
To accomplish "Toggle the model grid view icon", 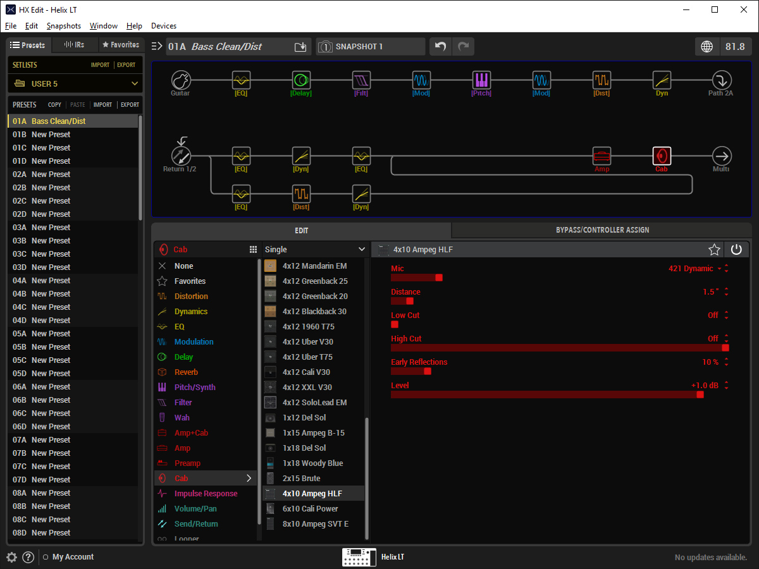I will pyautogui.click(x=254, y=250).
